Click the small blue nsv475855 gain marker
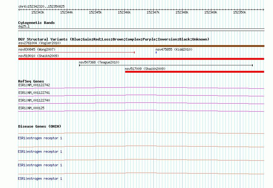The height and width of the screenshot is (188, 273). (156, 52)
